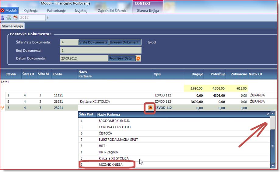Image resolution: width=280 pixels, height=172 pixels.
Task: Open the Zajednički Šifarnici menu
Action: [113, 11]
